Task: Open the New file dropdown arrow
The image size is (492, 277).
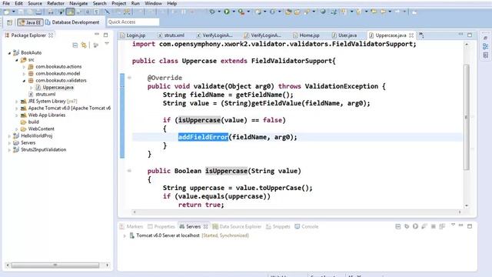Action: pos(14,12)
